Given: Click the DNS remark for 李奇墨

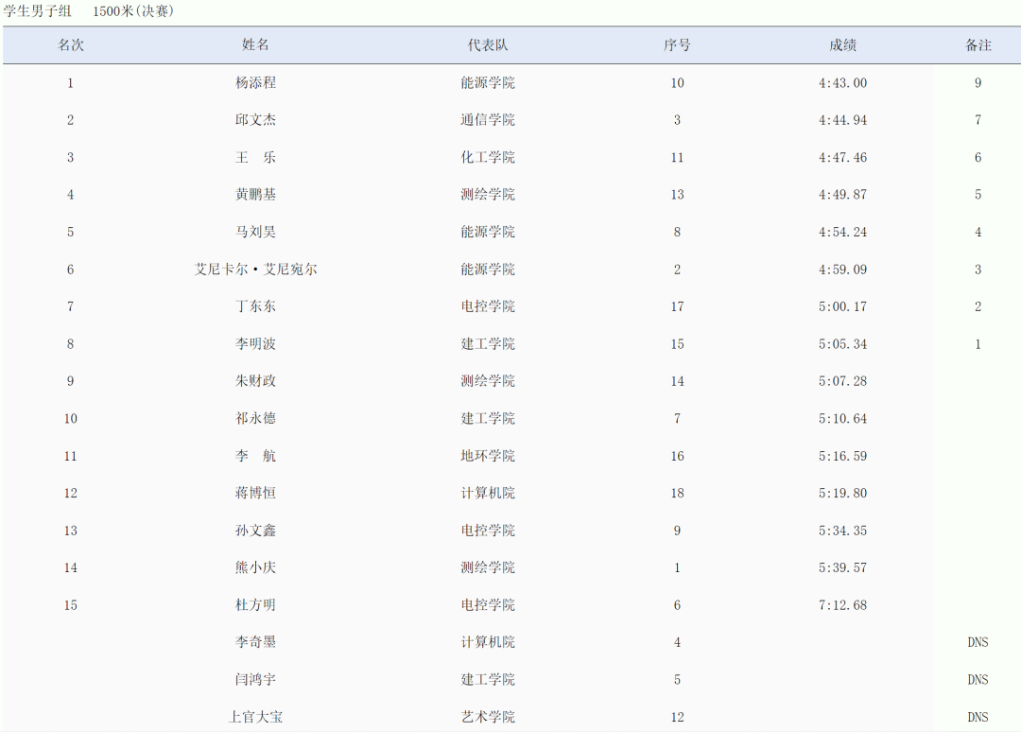Looking at the screenshot, I should tap(978, 642).
